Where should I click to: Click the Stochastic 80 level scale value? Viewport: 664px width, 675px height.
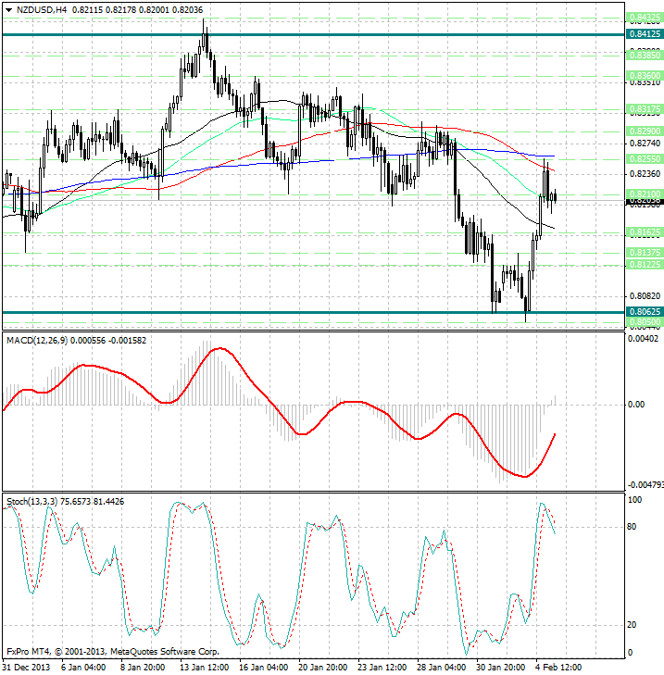632,527
